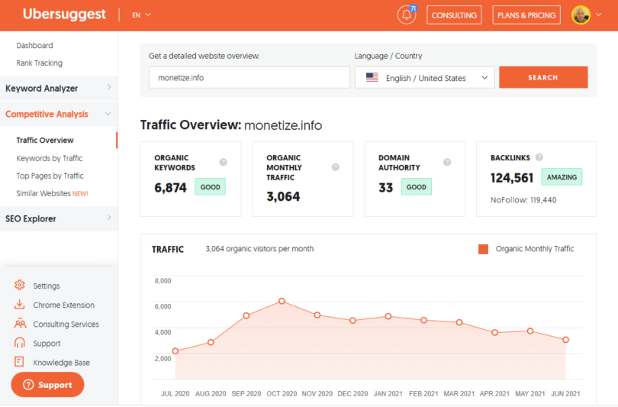Click the Consulting Services people icon
Viewport: 618px width, 407px height.
point(20,324)
